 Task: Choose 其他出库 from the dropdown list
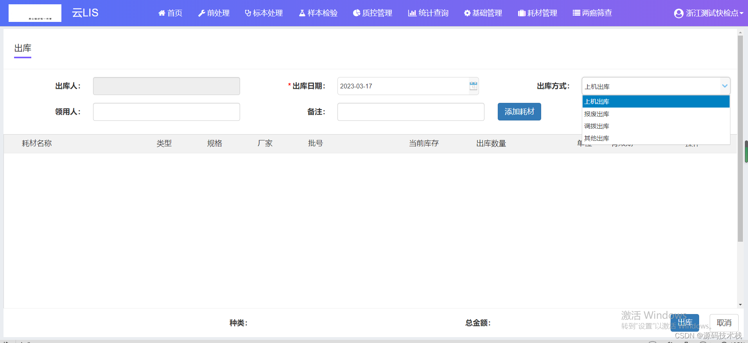click(x=656, y=138)
